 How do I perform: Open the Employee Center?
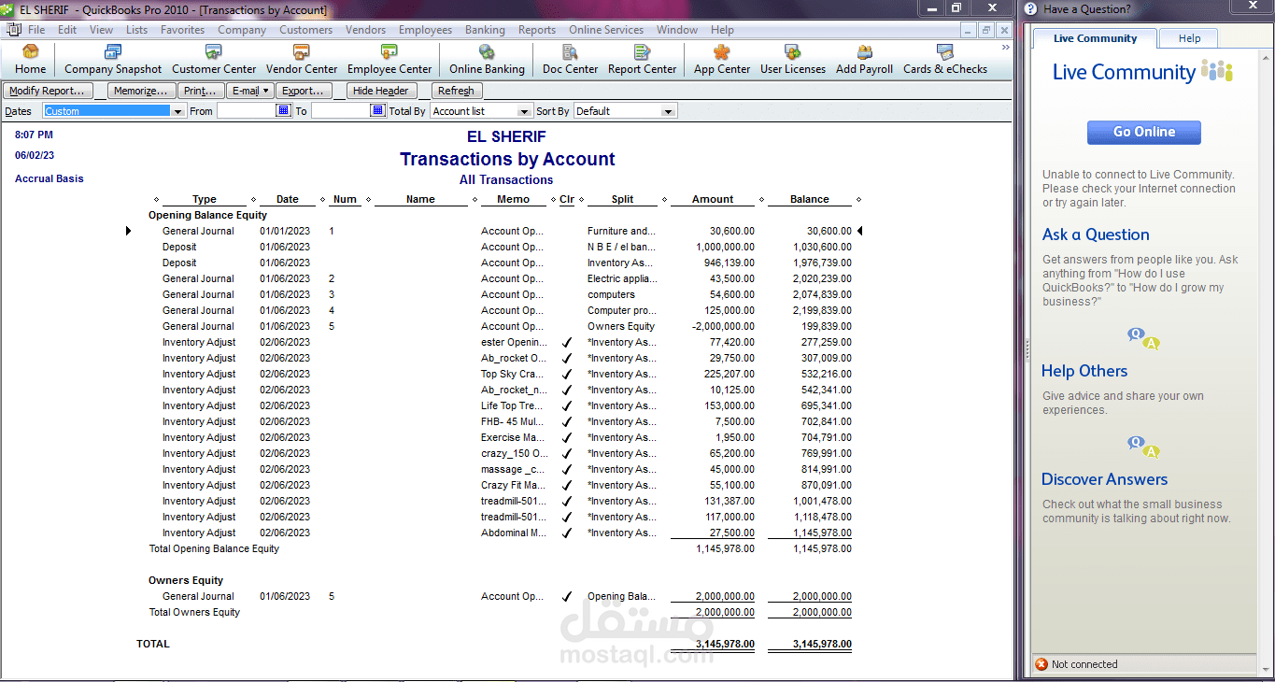pyautogui.click(x=390, y=59)
